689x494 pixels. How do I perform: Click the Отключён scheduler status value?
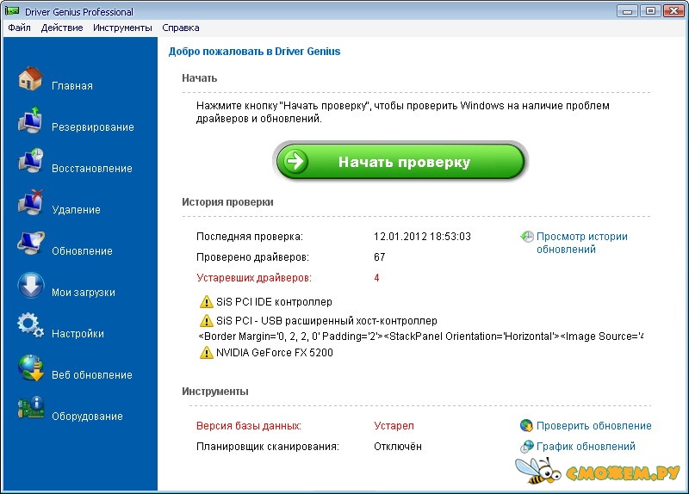pyautogui.click(x=398, y=447)
